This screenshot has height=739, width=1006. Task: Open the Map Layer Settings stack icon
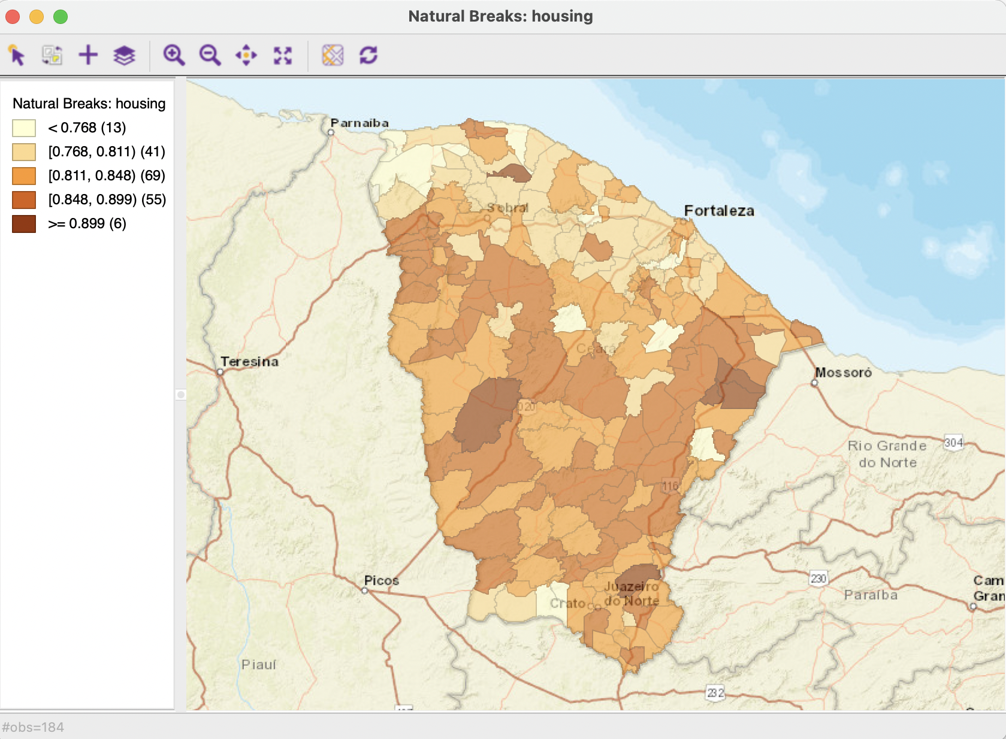point(125,55)
